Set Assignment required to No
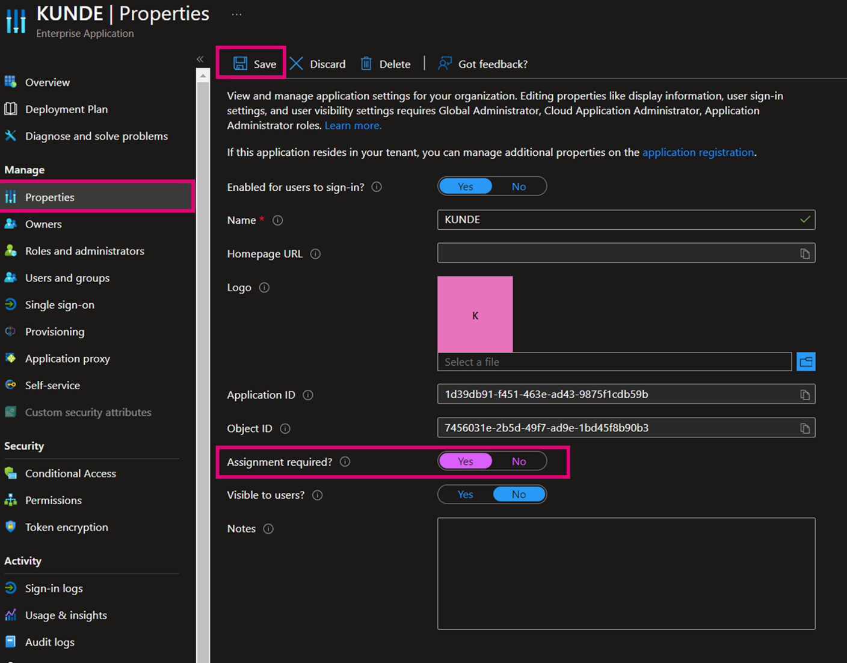Screen dimensions: 847x663 point(519,461)
